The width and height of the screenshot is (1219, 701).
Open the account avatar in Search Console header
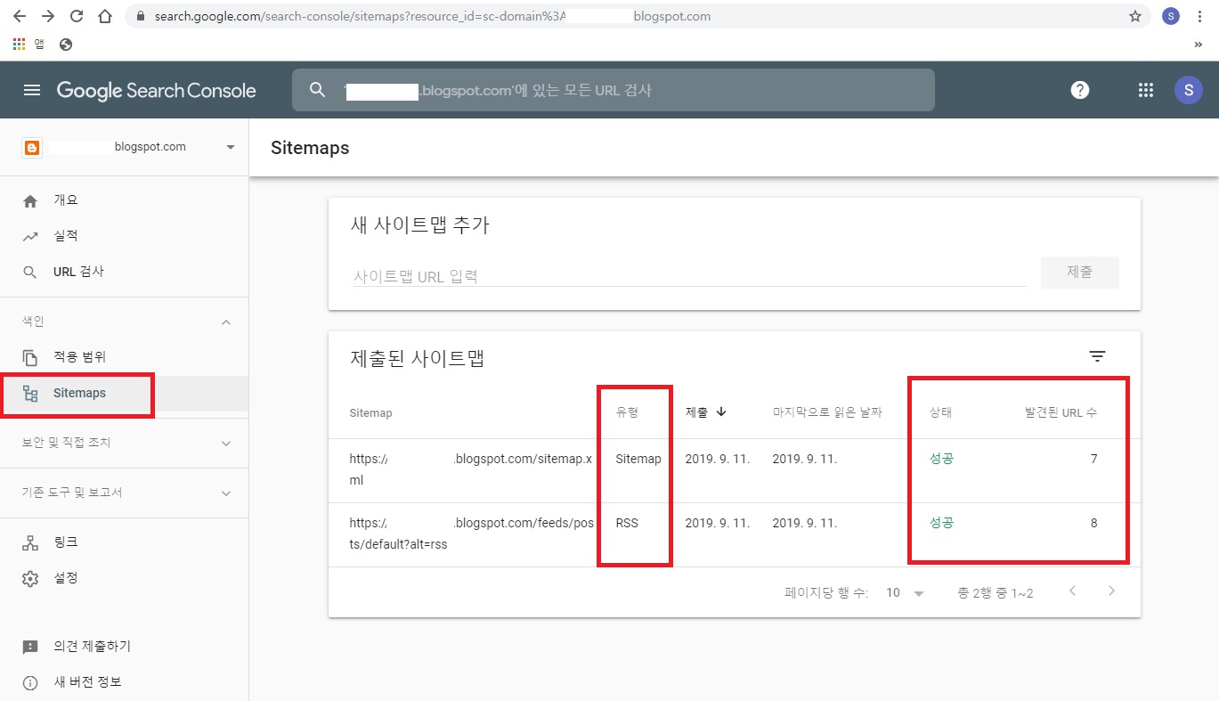pyautogui.click(x=1188, y=90)
